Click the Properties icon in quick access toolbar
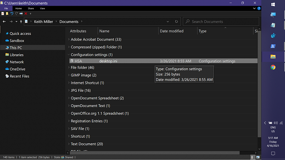This screenshot has height=160, width=285. coord(3,13)
